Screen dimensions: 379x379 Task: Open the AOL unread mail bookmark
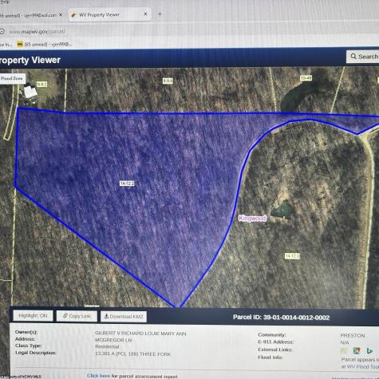(x=44, y=44)
